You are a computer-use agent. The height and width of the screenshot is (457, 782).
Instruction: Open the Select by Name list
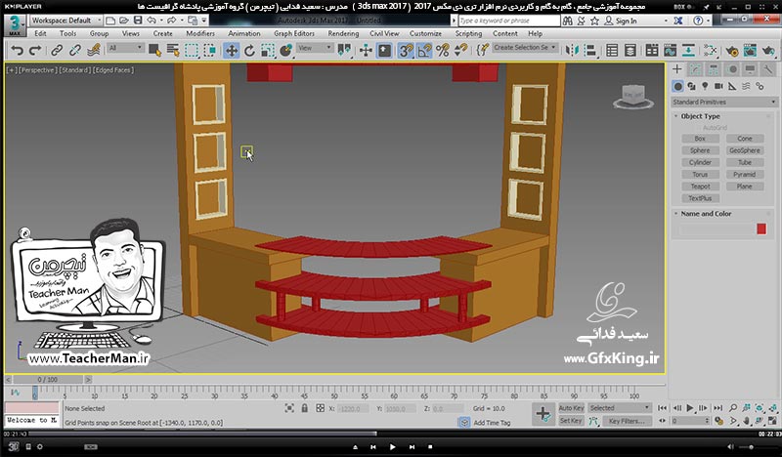click(x=173, y=51)
